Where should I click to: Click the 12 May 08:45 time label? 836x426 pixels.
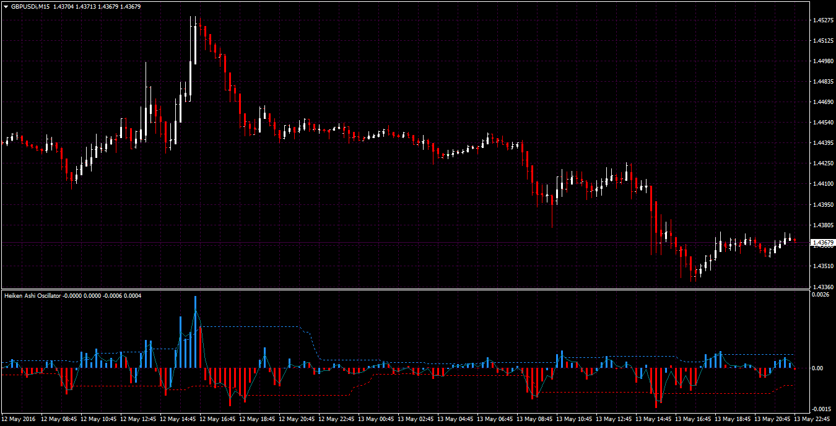pyautogui.click(x=59, y=419)
